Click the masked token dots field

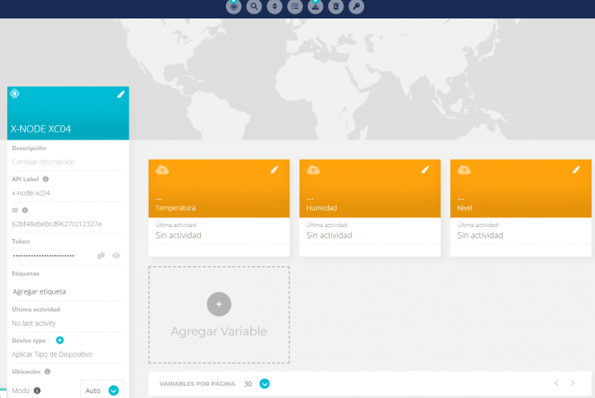pyautogui.click(x=43, y=256)
